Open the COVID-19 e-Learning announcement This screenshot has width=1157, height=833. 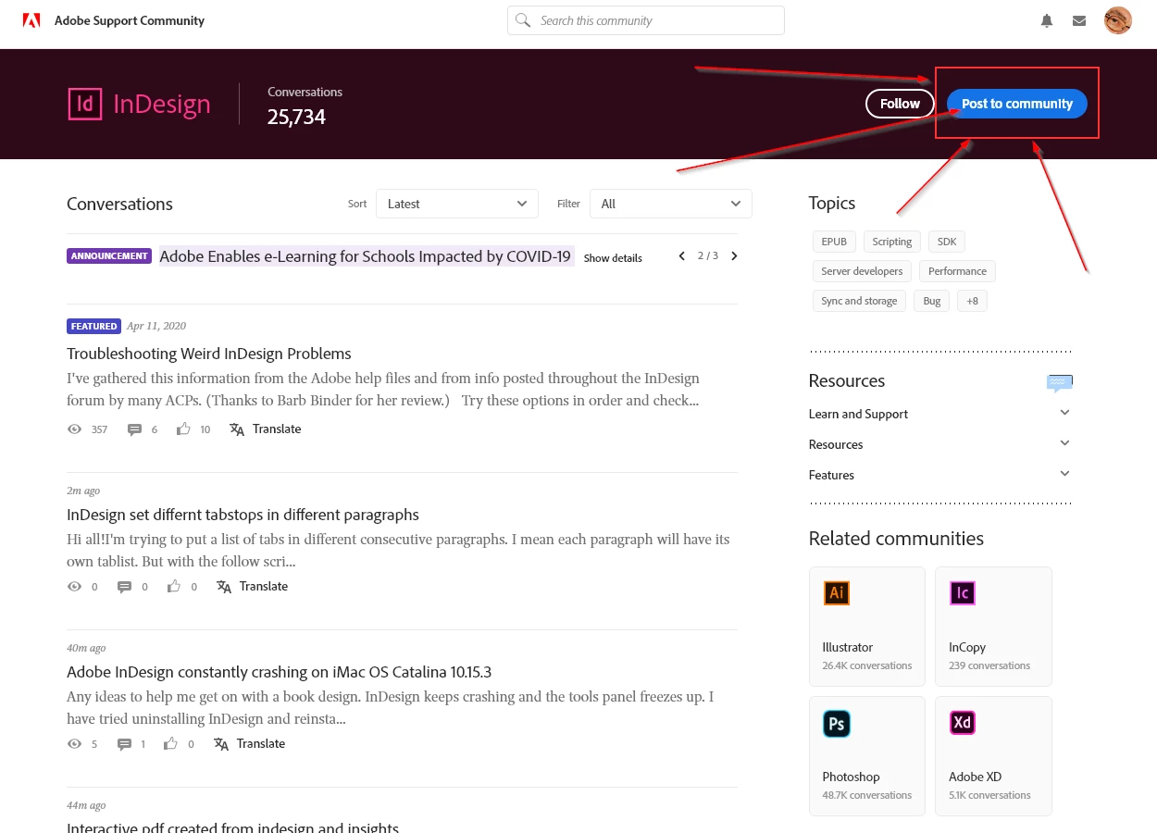[x=367, y=256]
